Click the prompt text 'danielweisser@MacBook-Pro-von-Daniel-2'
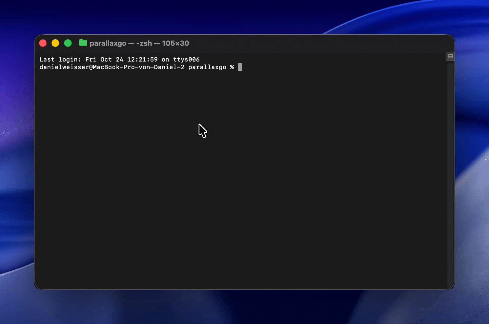 (x=112, y=67)
